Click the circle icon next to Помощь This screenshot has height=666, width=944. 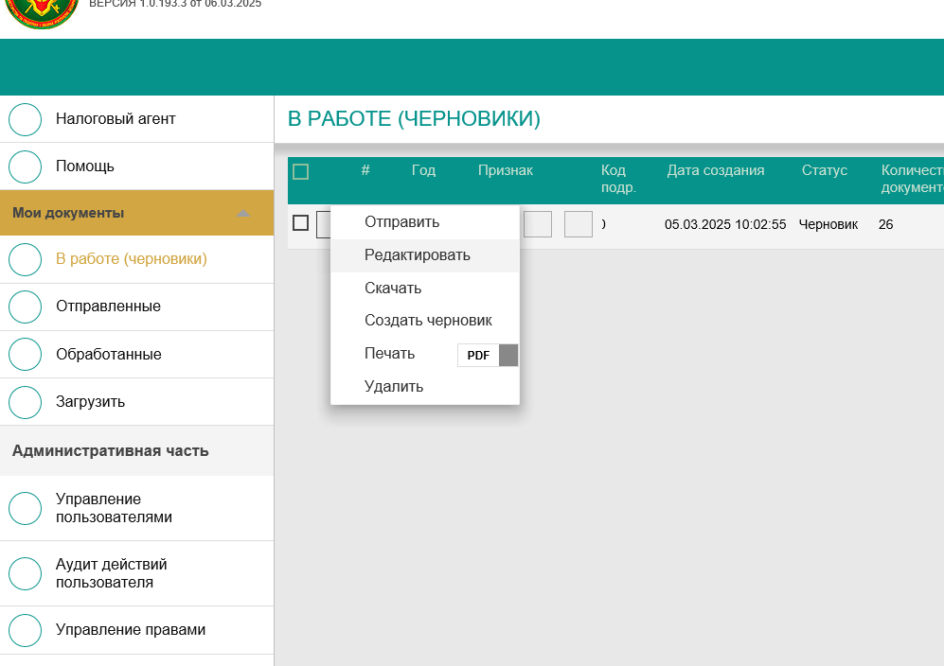(25, 166)
